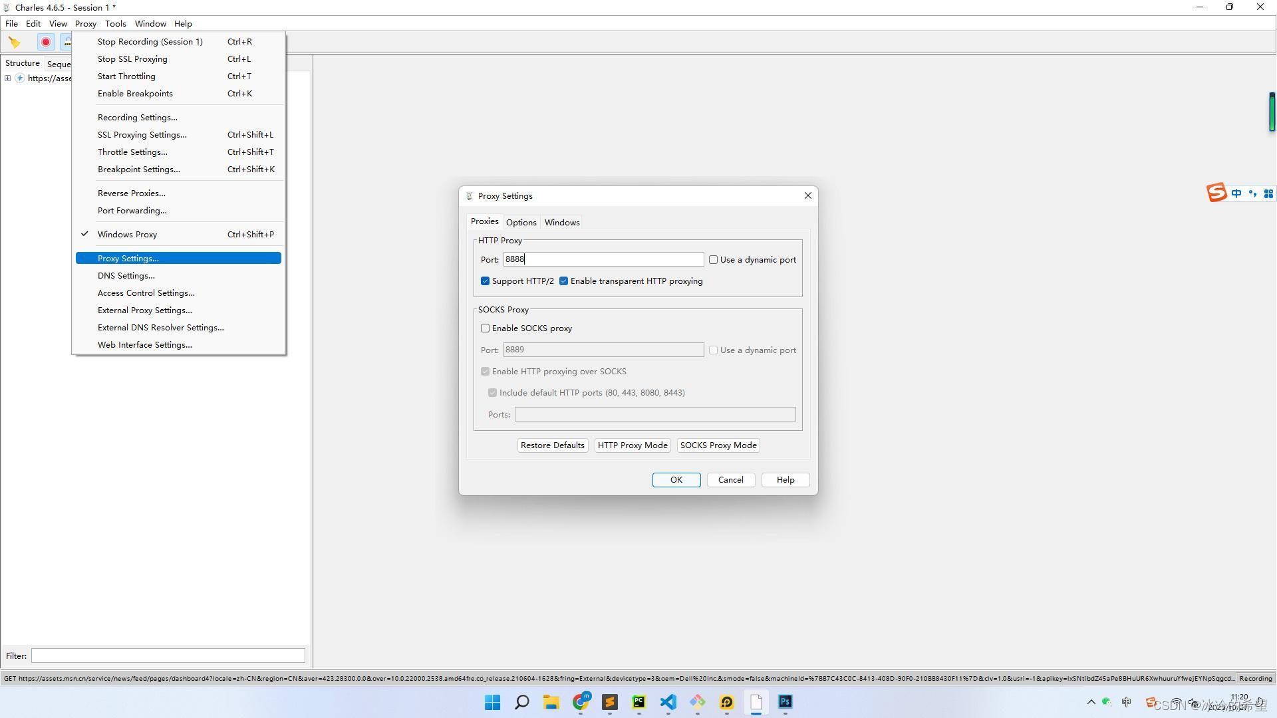This screenshot has width=1277, height=718.
Task: Select Windows Proxy menu item
Action: pyautogui.click(x=127, y=234)
